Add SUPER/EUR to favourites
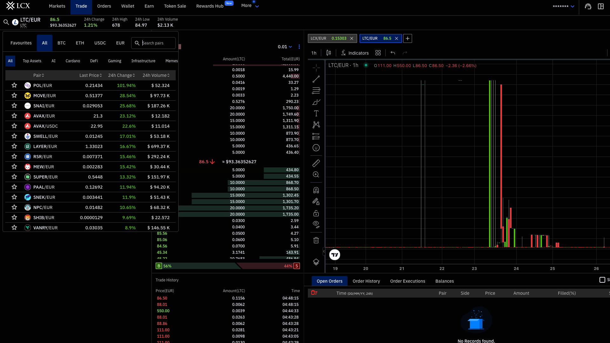This screenshot has height=343, width=610. click(x=14, y=177)
